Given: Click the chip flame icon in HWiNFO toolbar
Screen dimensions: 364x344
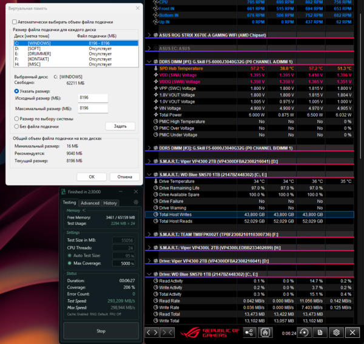Looking at the screenshot, I should click(265, 332).
